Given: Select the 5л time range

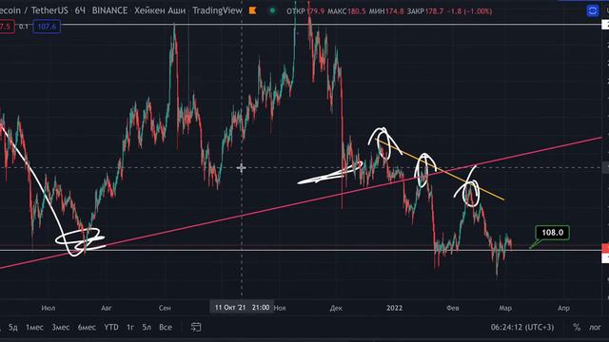Looking at the screenshot, I should click(147, 327).
